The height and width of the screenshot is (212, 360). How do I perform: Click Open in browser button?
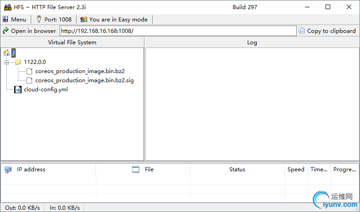click(29, 31)
